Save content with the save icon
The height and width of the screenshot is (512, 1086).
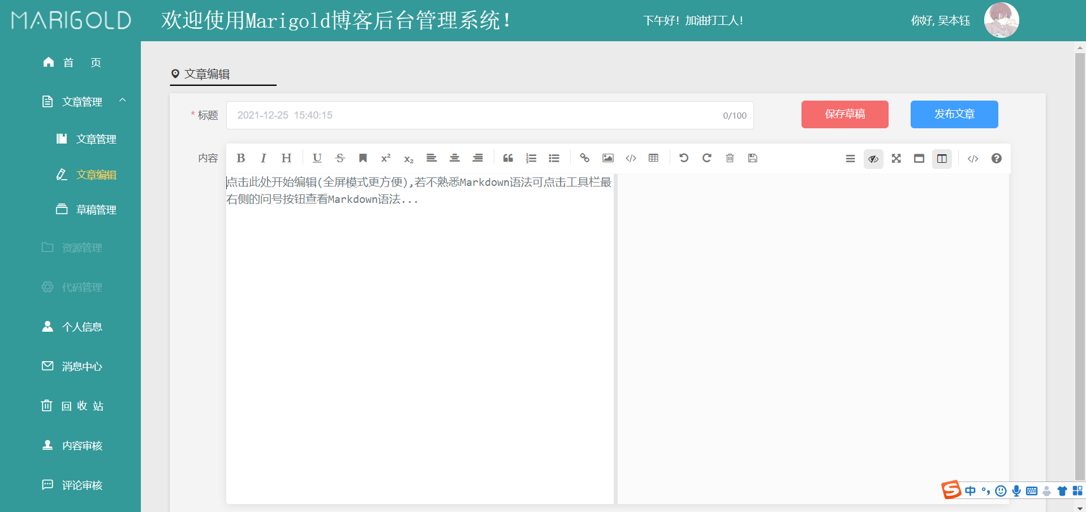point(752,158)
